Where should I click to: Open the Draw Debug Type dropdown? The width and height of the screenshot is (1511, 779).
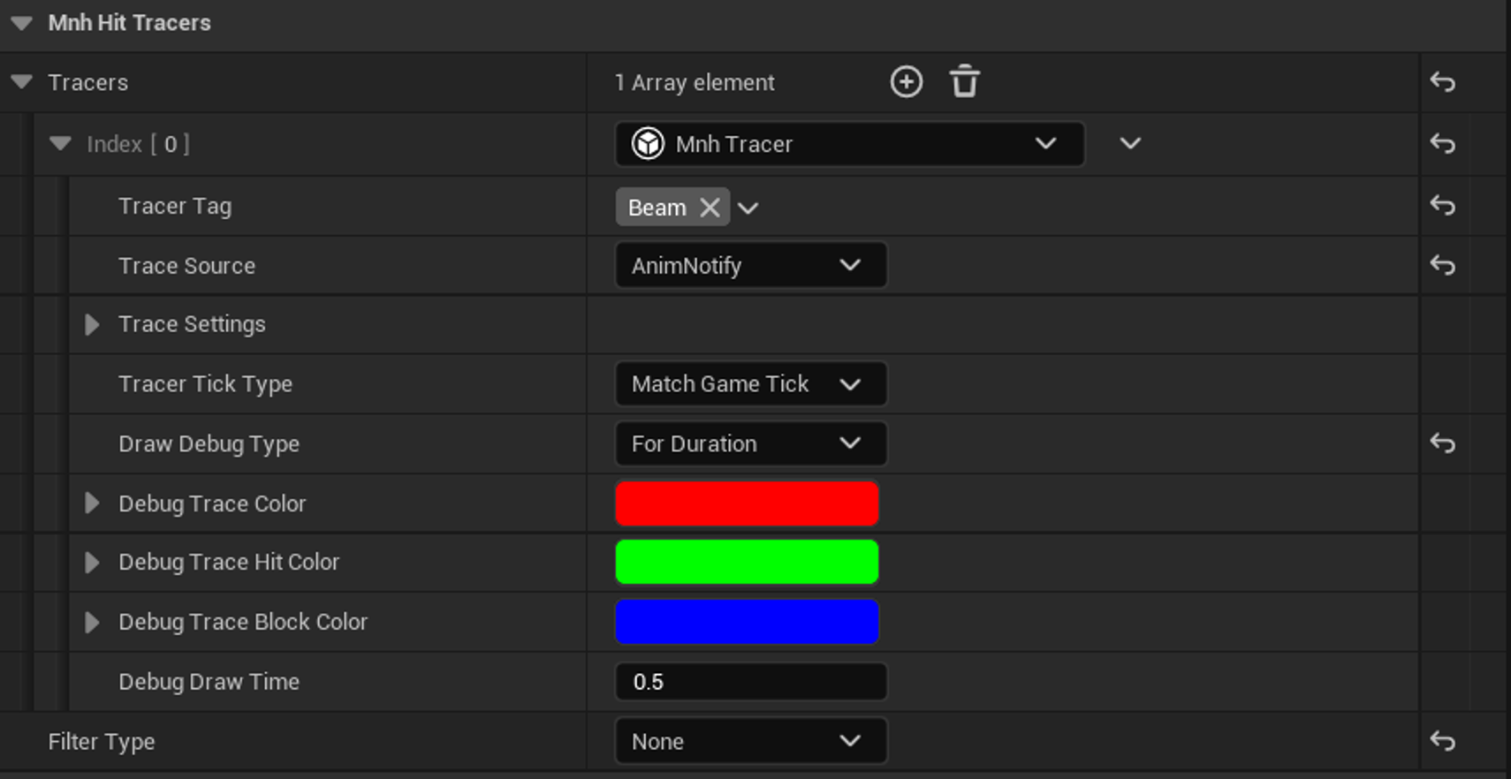(750, 443)
